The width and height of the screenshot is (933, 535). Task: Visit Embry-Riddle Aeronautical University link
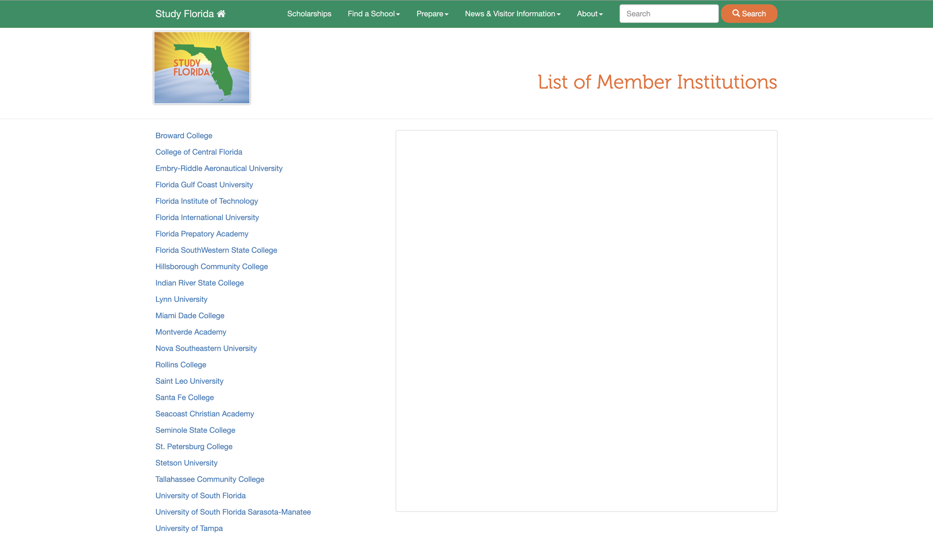[219, 169]
